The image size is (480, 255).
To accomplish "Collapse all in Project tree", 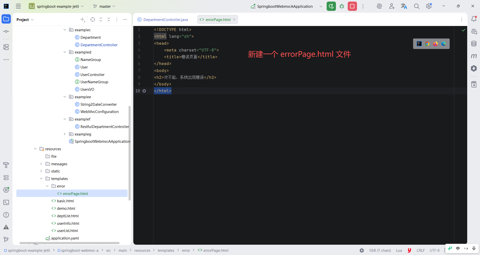I will pos(109,19).
